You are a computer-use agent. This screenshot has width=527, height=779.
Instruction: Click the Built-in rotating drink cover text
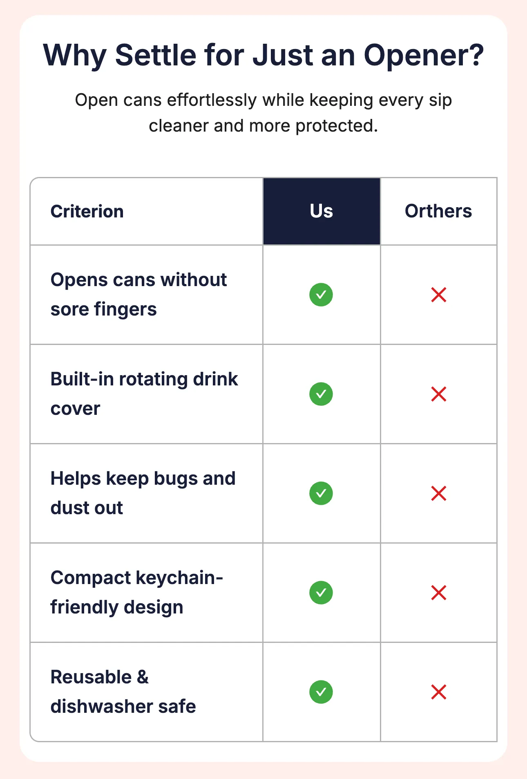point(144,394)
